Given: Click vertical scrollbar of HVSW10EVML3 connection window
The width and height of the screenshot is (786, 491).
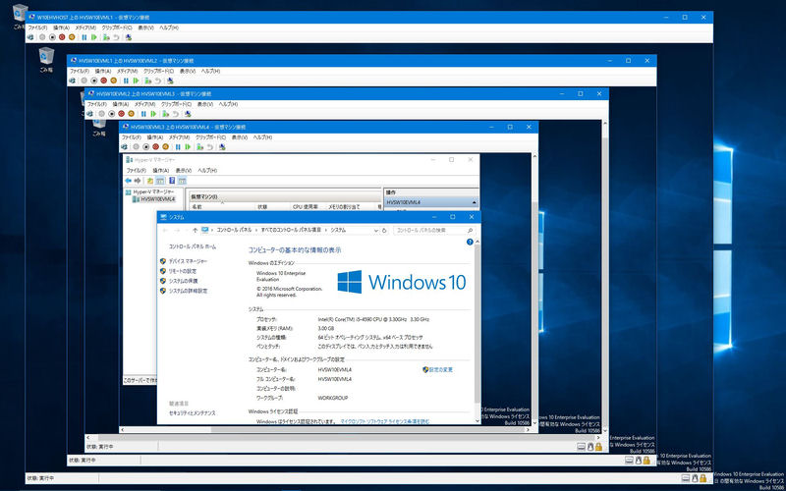Looking at the screenshot, I should (x=605, y=277).
